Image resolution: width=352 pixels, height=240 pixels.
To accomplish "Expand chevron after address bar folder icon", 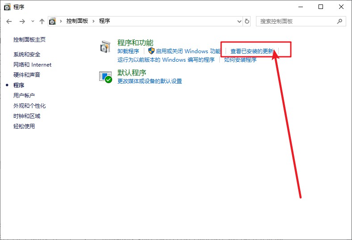I will [61, 21].
